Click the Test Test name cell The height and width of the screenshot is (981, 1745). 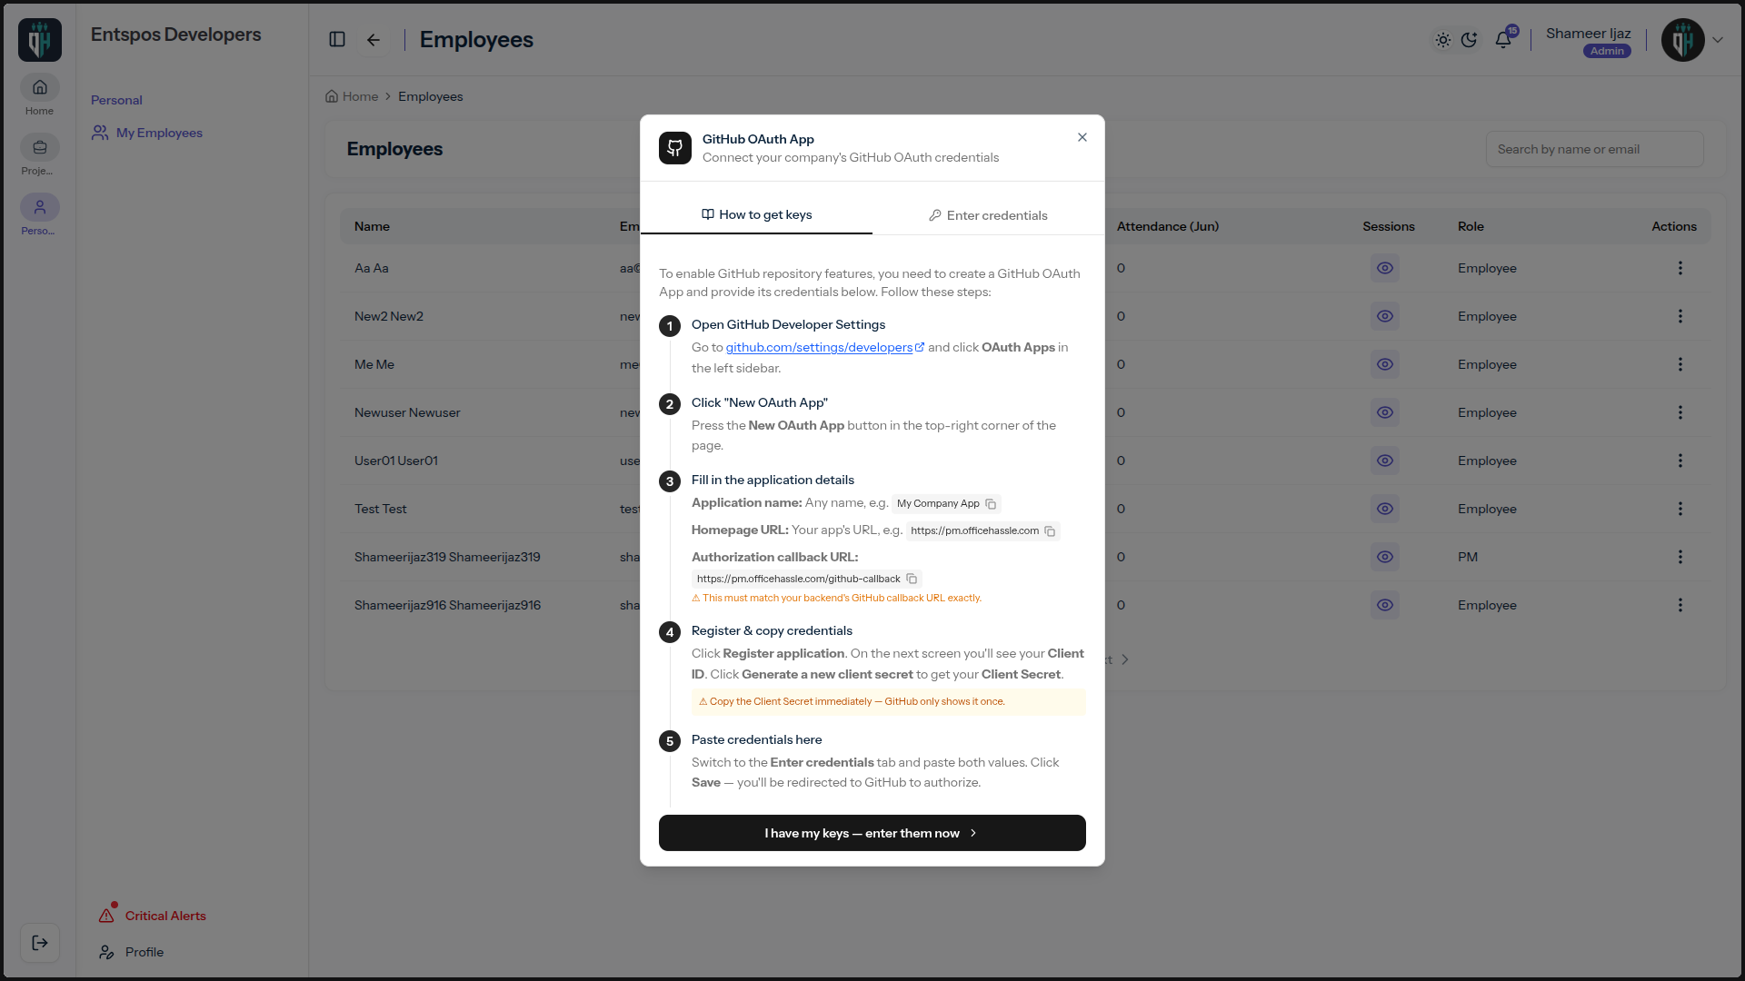click(381, 509)
